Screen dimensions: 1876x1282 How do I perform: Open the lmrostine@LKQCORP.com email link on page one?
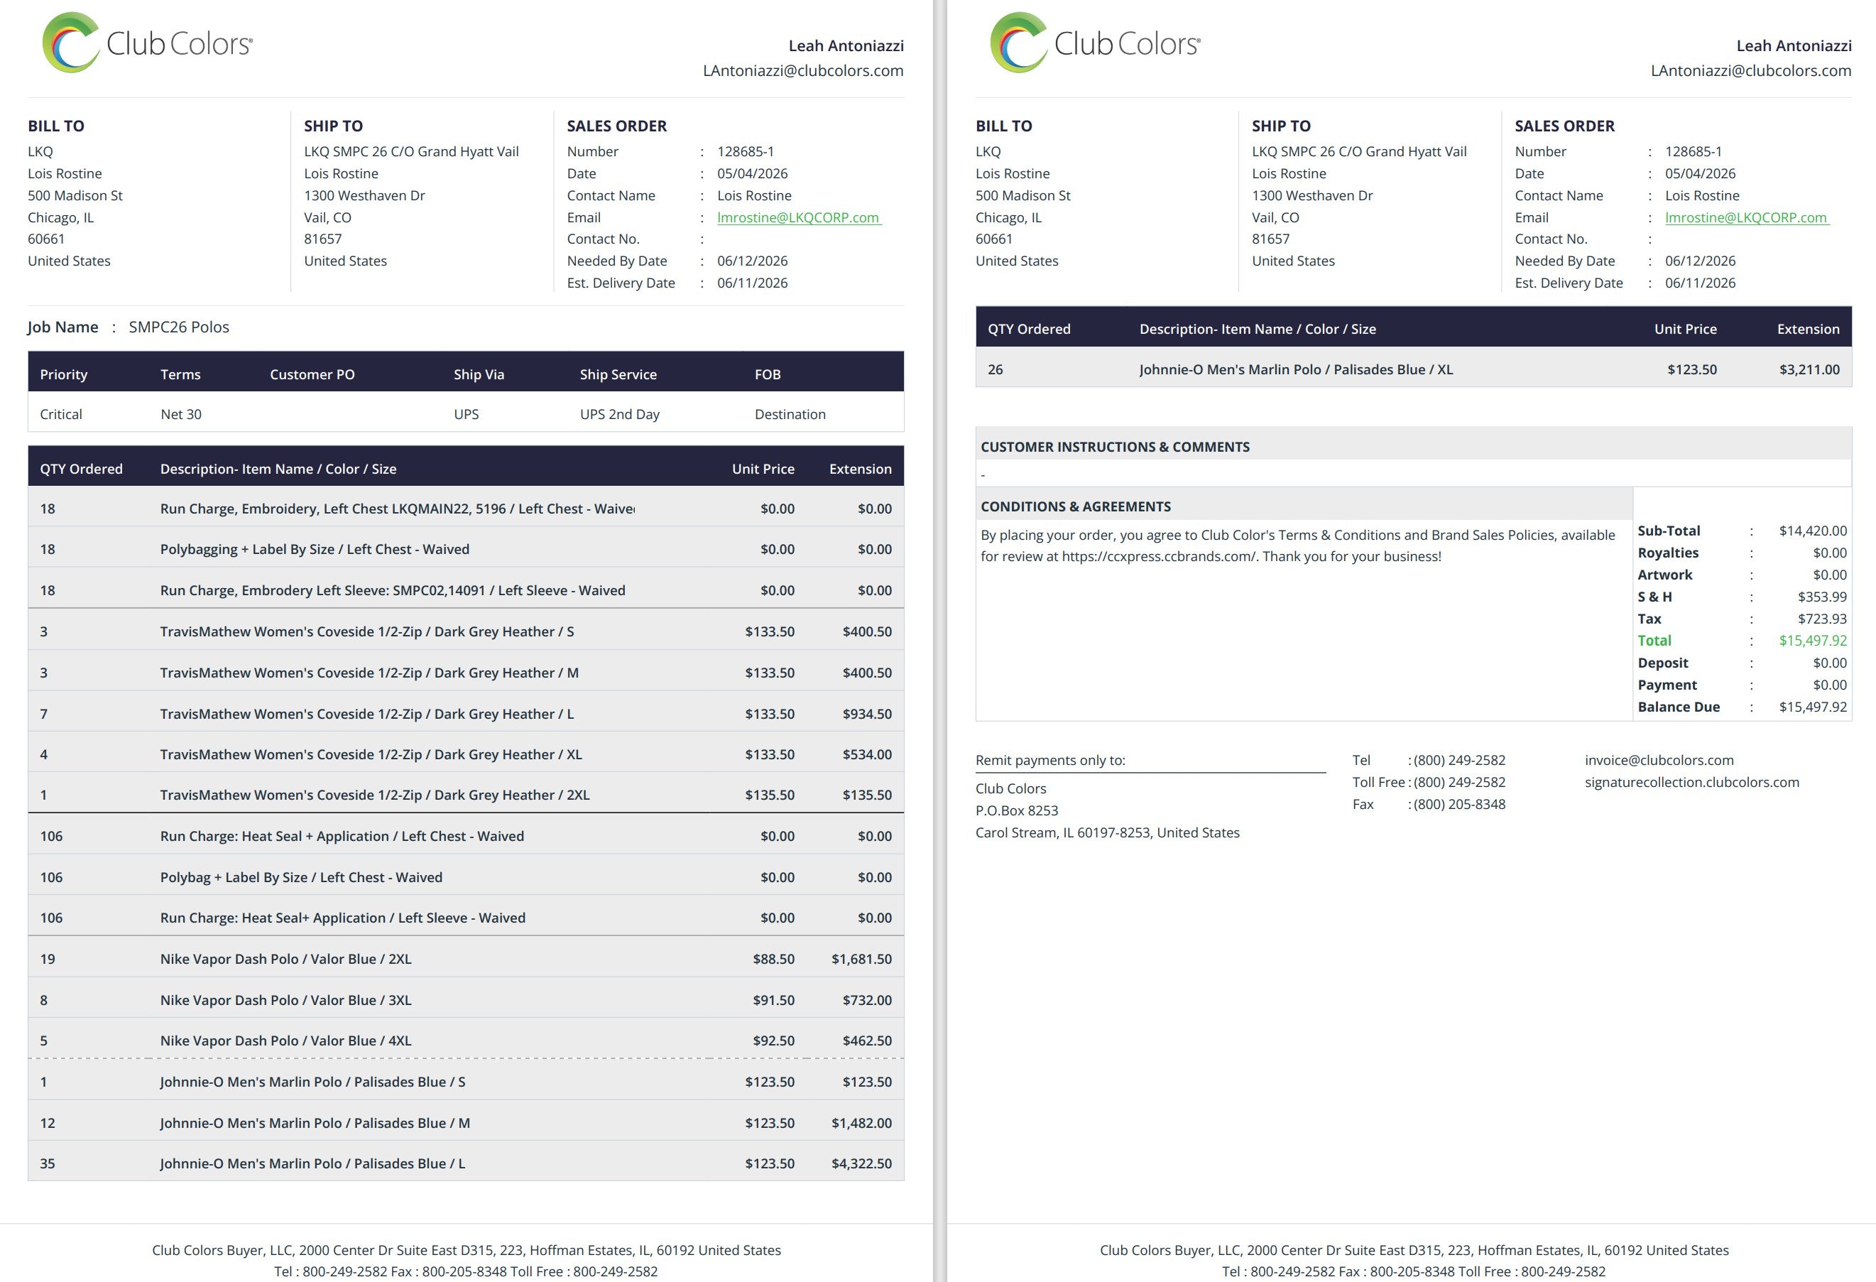[798, 217]
